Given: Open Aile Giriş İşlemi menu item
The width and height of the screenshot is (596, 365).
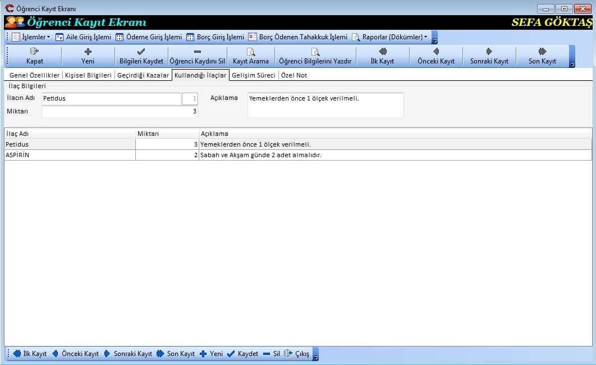Looking at the screenshot, I should click(83, 37).
